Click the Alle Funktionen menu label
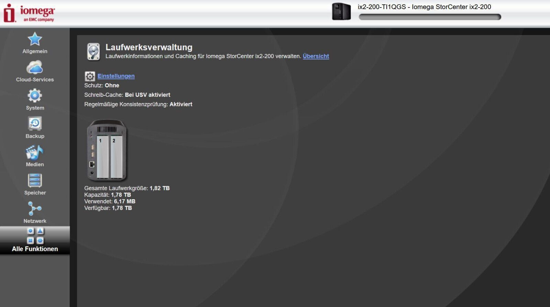This screenshot has height=307, width=550. [35, 249]
